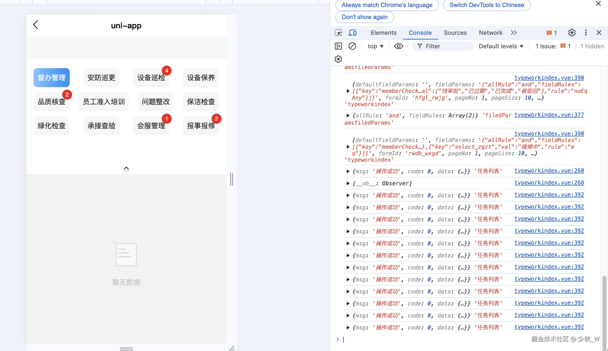Image resolution: width=608 pixels, height=351 pixels.
Task: Open the 'top' execution context dropdown
Action: point(375,46)
